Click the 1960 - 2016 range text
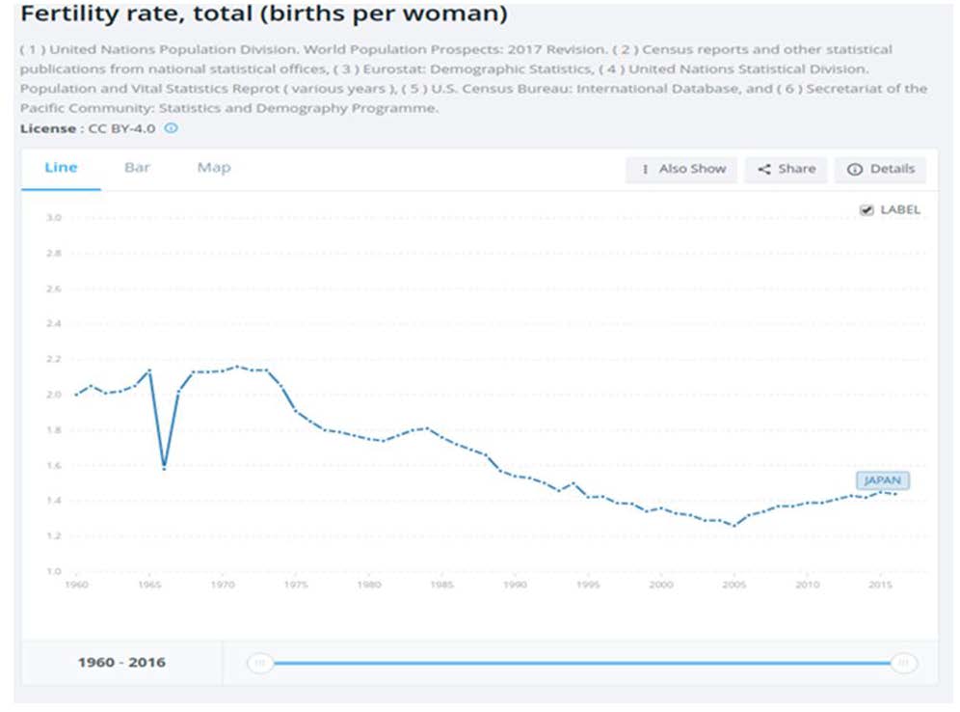960x712 pixels. click(x=121, y=663)
